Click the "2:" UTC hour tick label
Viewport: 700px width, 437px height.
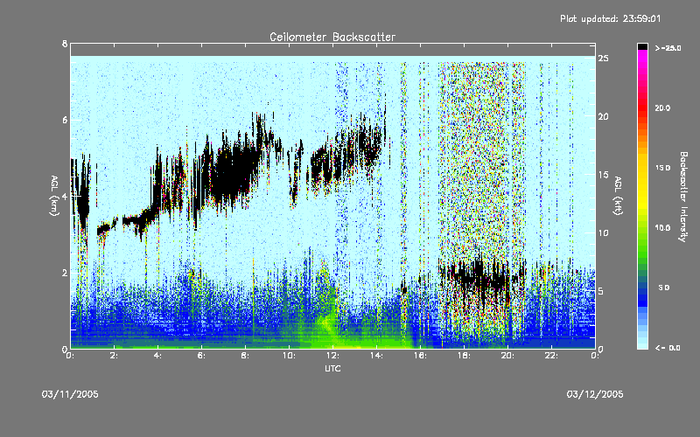[115, 356]
